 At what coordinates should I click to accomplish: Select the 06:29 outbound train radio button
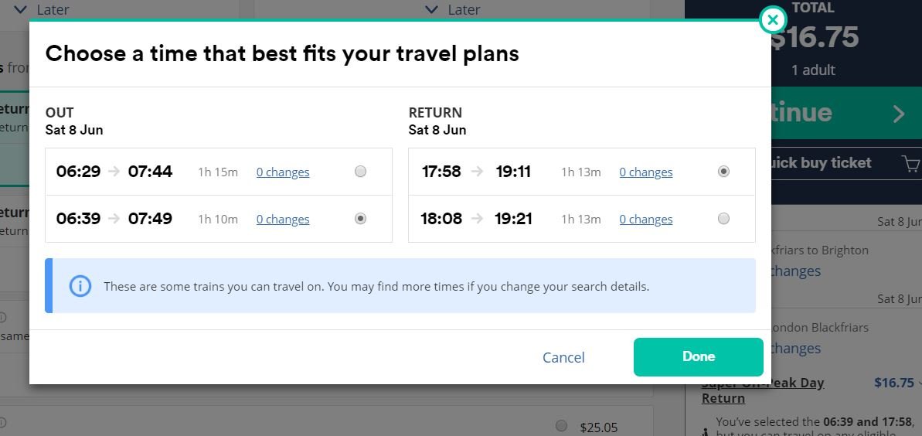pyautogui.click(x=360, y=172)
